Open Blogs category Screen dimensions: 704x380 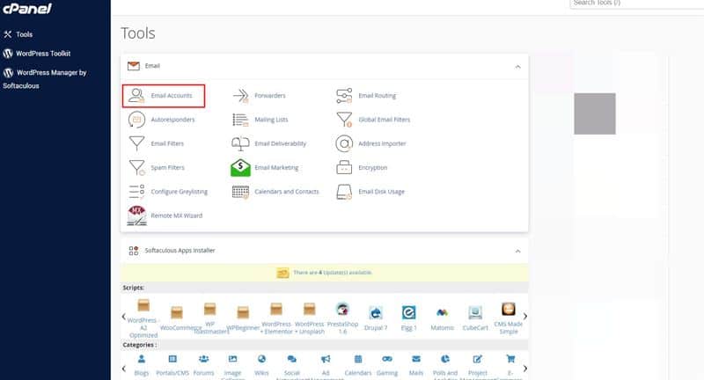click(x=142, y=365)
